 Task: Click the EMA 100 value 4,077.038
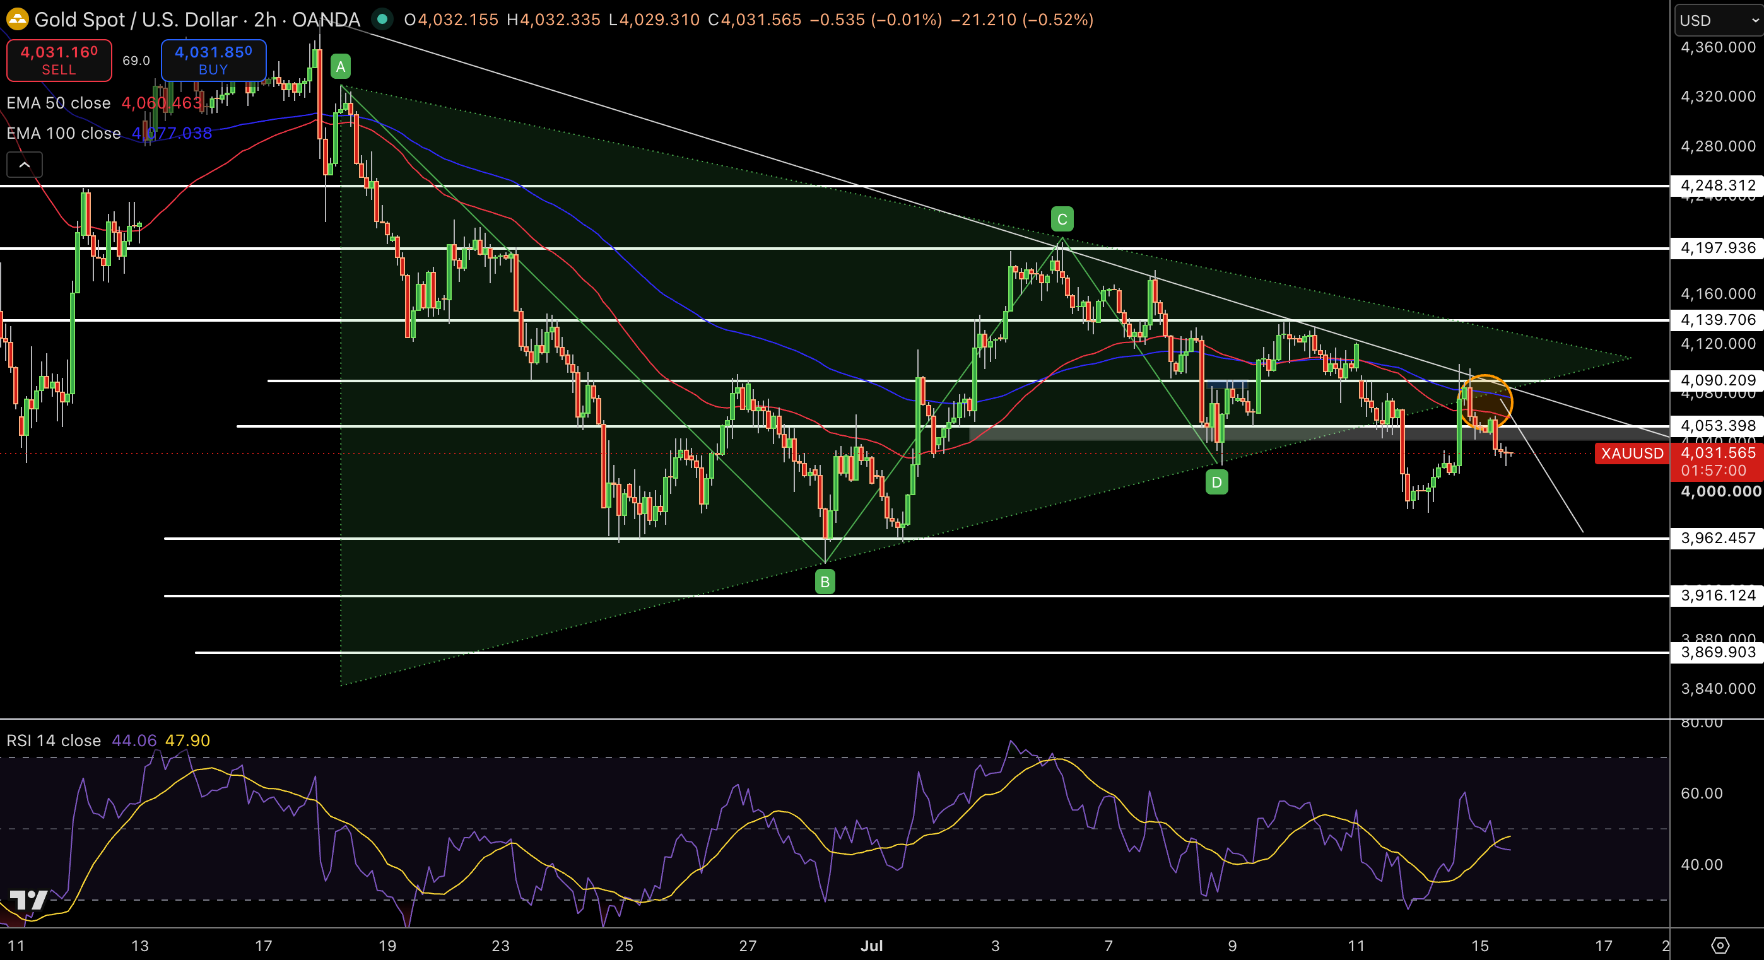click(x=172, y=133)
